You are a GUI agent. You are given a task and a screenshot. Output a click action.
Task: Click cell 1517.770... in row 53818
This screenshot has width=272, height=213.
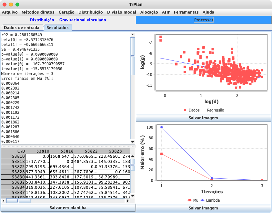tap(37, 162)
